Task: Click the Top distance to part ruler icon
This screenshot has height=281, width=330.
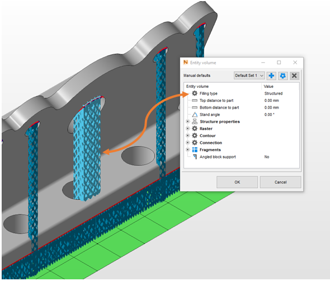Action: click(x=195, y=101)
